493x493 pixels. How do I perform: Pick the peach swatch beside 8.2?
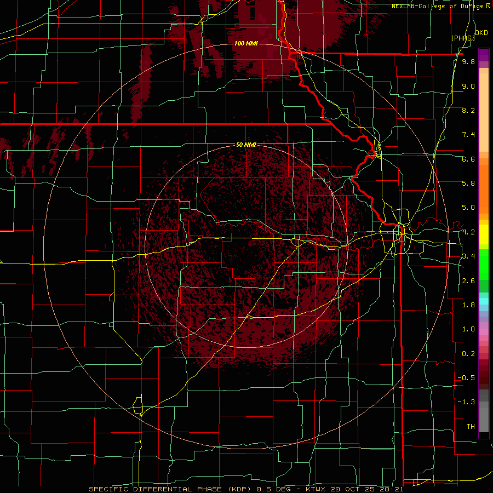(x=484, y=112)
